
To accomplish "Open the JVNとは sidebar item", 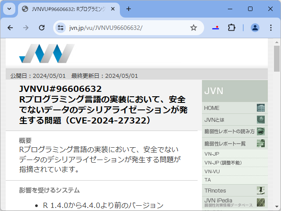I will click(235, 120).
